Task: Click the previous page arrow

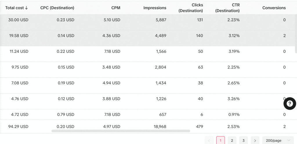Action: [x=209, y=141]
